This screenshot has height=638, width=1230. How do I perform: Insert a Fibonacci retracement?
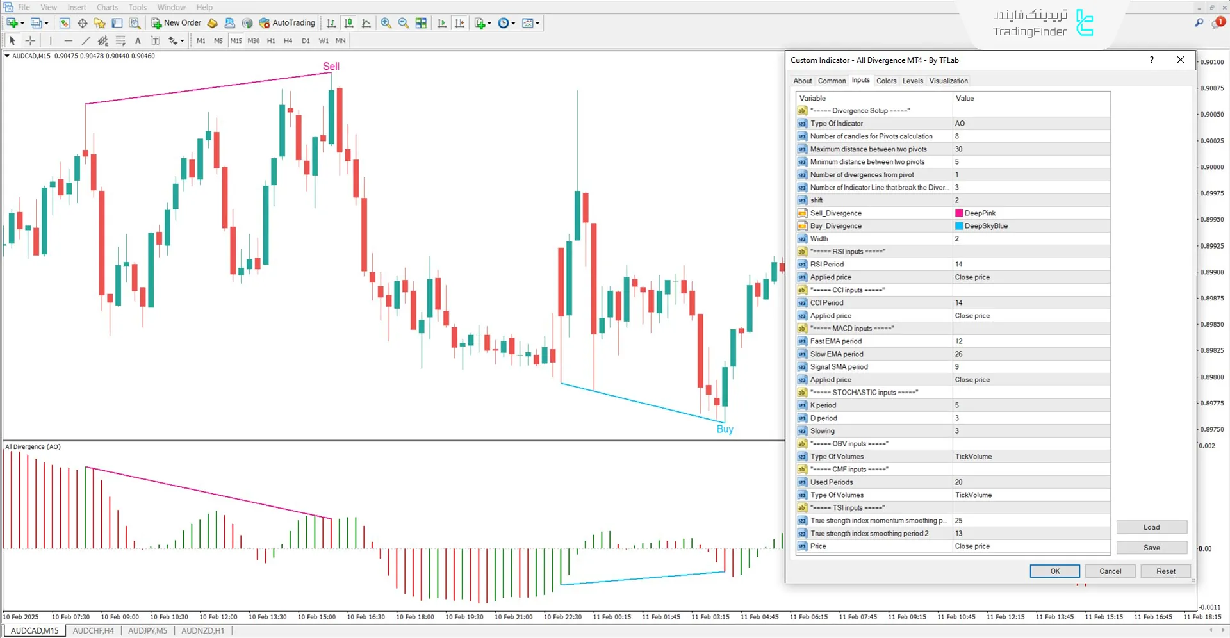[x=120, y=40]
